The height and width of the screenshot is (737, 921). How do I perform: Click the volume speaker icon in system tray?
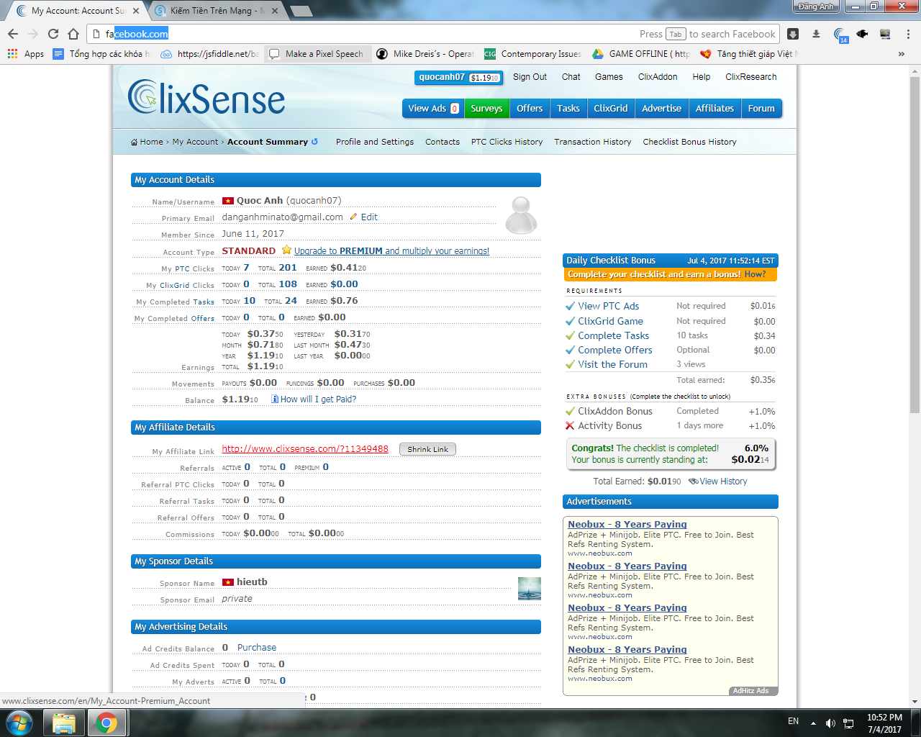point(830,723)
